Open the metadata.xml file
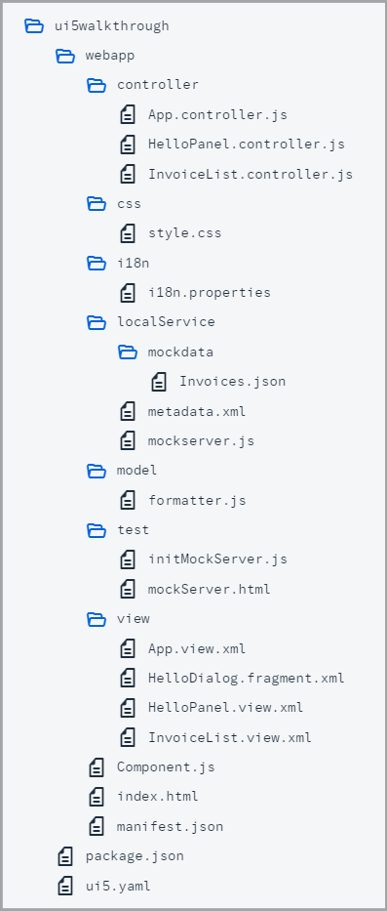 coord(197,411)
